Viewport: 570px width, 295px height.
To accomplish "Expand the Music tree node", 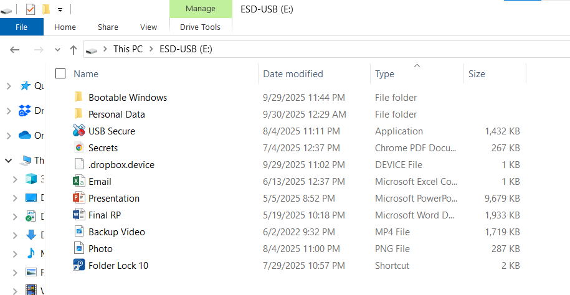I will [15, 253].
